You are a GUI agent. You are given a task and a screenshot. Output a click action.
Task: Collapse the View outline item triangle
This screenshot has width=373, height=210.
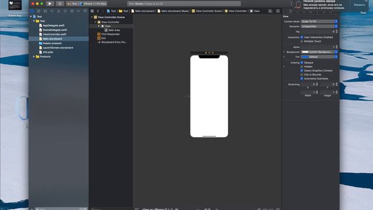click(x=99, y=26)
